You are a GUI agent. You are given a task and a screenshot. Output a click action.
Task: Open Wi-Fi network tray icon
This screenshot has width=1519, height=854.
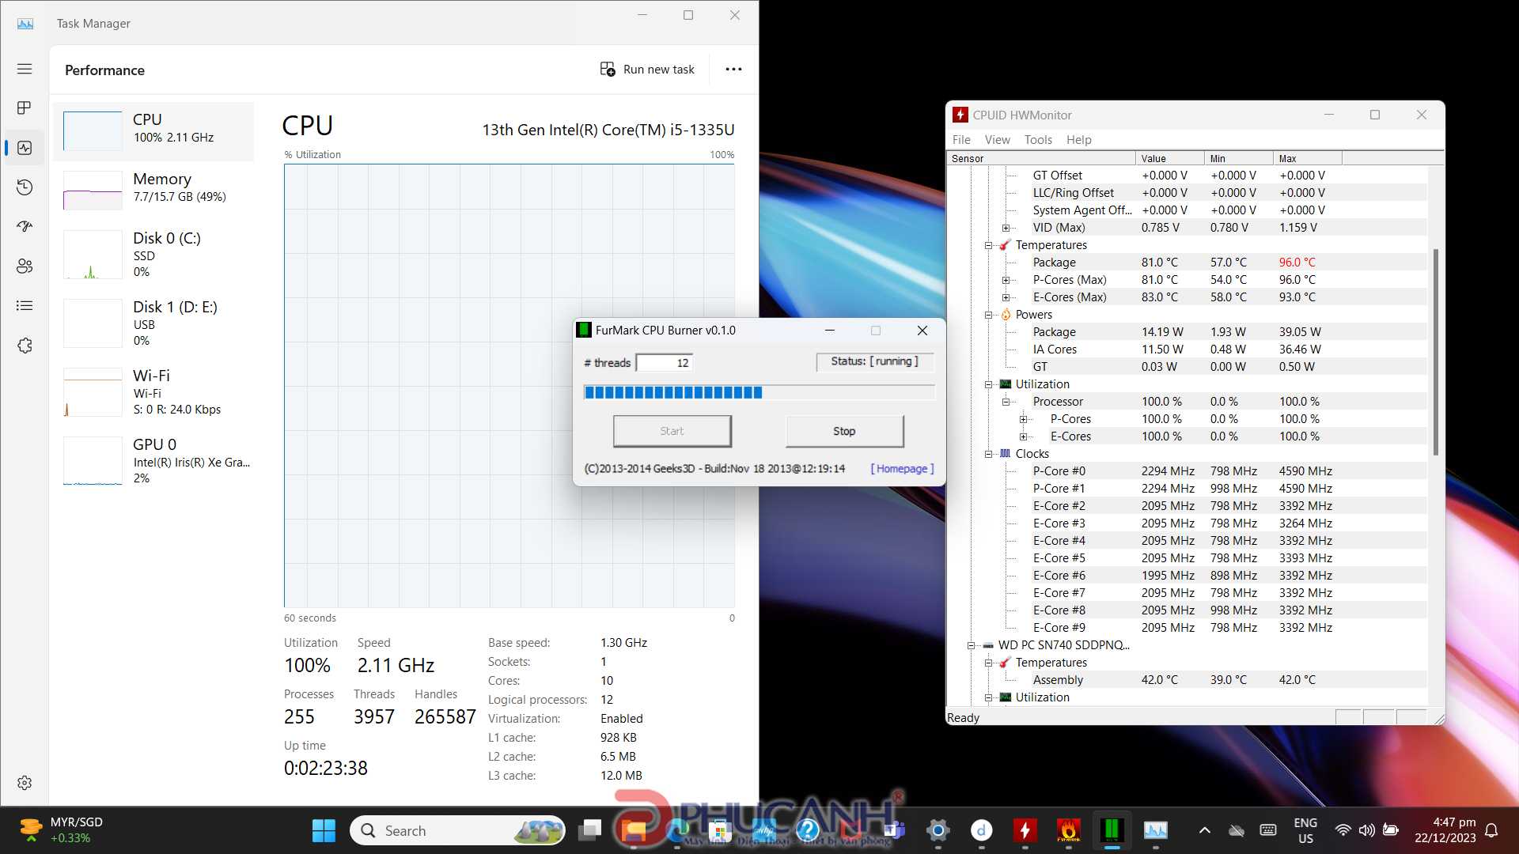coord(1343,830)
